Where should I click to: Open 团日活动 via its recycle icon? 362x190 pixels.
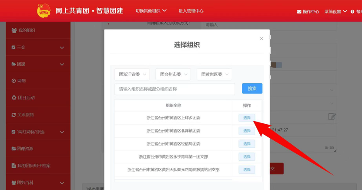[x=14, y=98]
